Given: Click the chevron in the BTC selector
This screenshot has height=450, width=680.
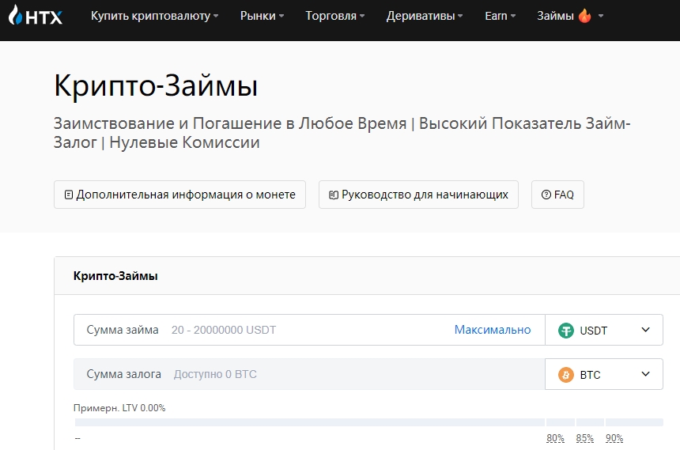Looking at the screenshot, I should click(x=645, y=374).
